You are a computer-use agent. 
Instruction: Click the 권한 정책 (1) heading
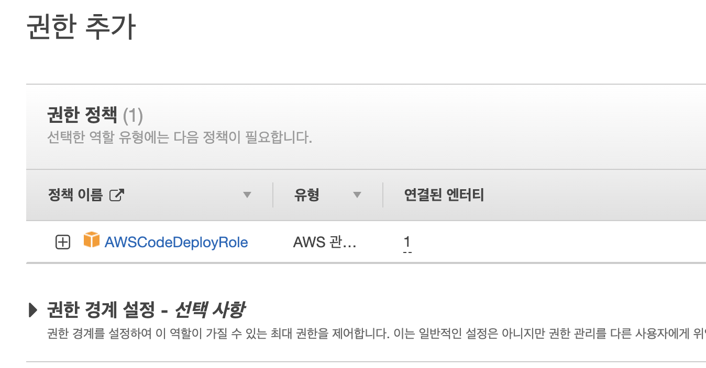pos(95,114)
